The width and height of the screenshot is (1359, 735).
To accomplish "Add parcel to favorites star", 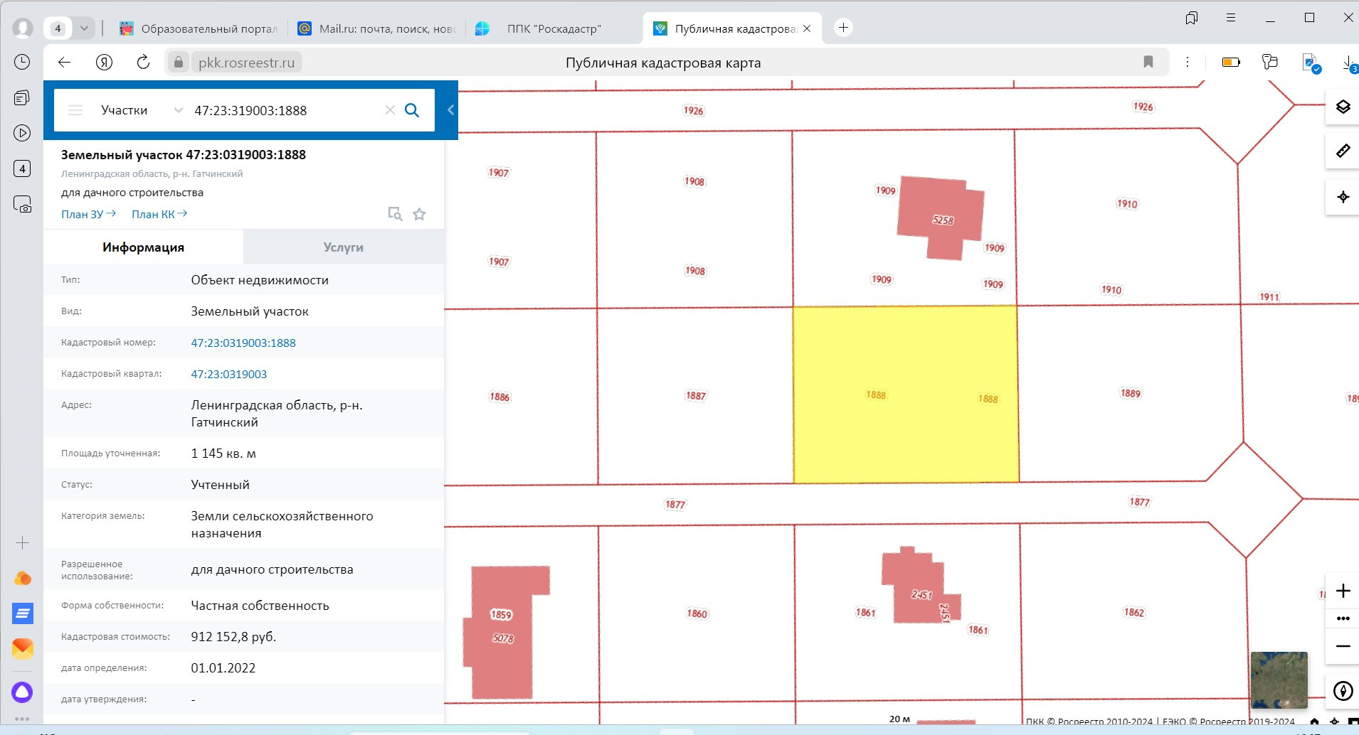I will 420,214.
